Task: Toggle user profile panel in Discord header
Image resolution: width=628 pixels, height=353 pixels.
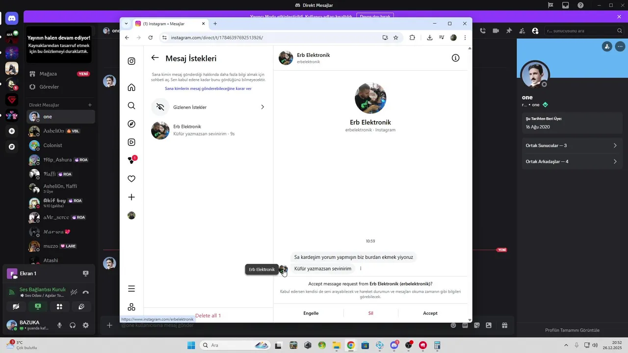Action: (x=535, y=31)
